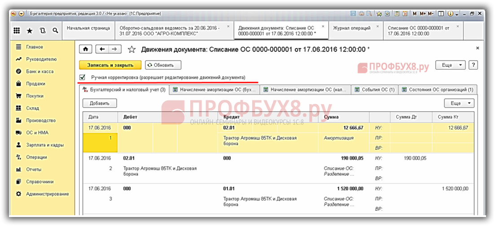Open Производство section

(x=41, y=121)
